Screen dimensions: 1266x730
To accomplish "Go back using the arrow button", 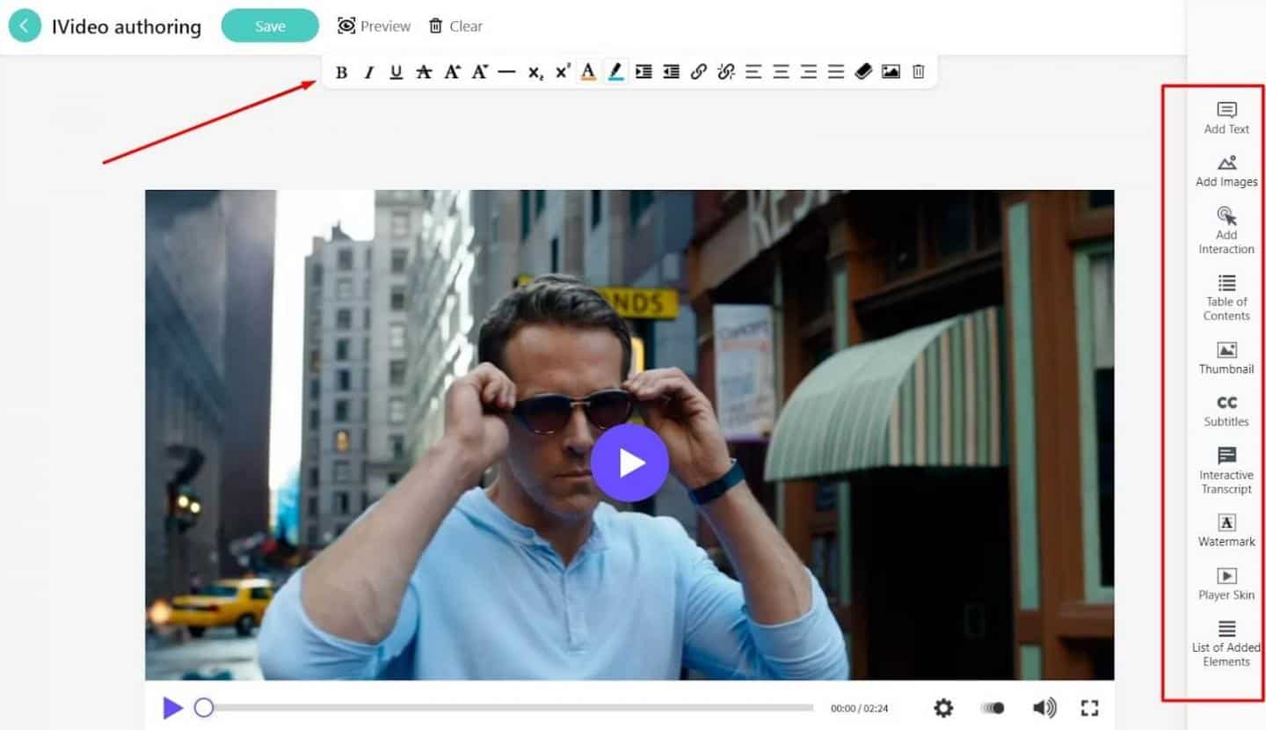I will tap(25, 26).
